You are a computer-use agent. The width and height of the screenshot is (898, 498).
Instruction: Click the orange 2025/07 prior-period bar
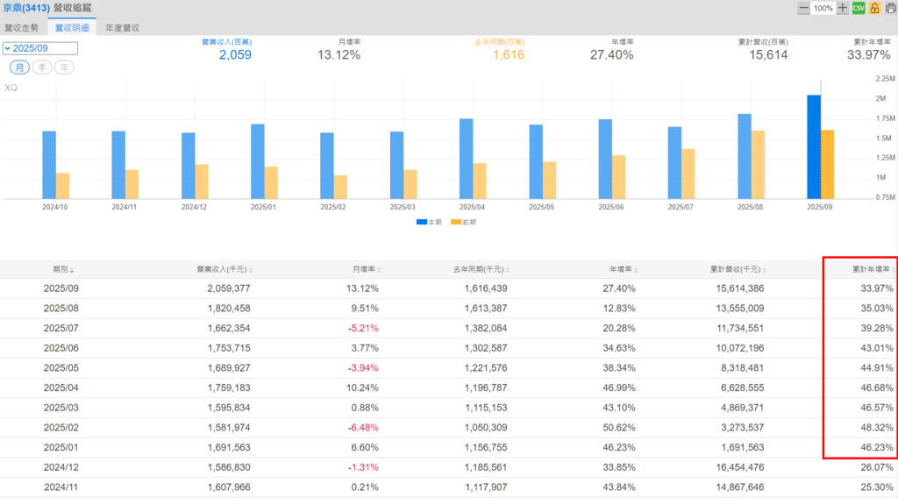[688, 174]
